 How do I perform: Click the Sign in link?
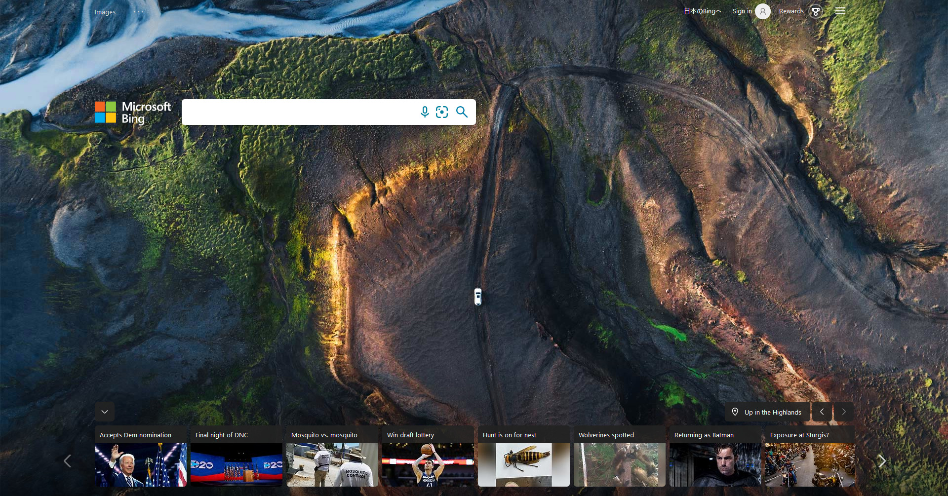coord(742,11)
